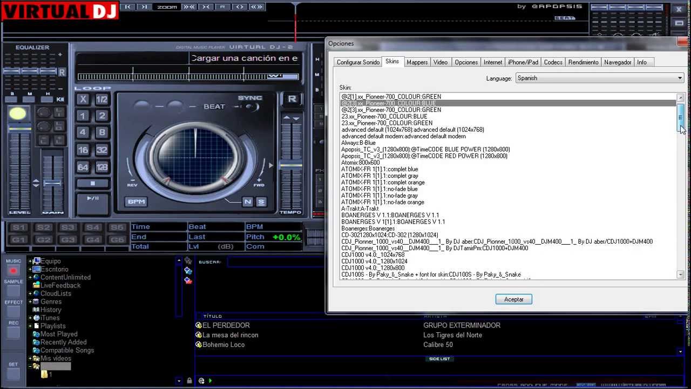Image resolution: width=691 pixels, height=389 pixels.
Task: Open the Video tab in Opciones
Action: 441,62
